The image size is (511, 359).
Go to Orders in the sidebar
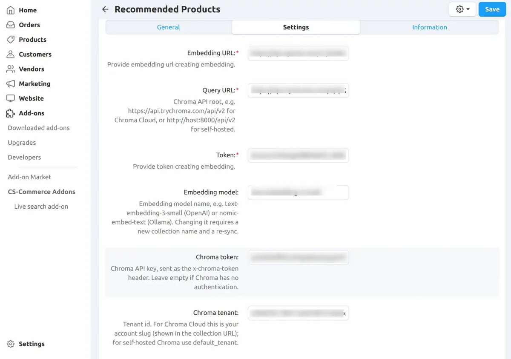pos(29,25)
